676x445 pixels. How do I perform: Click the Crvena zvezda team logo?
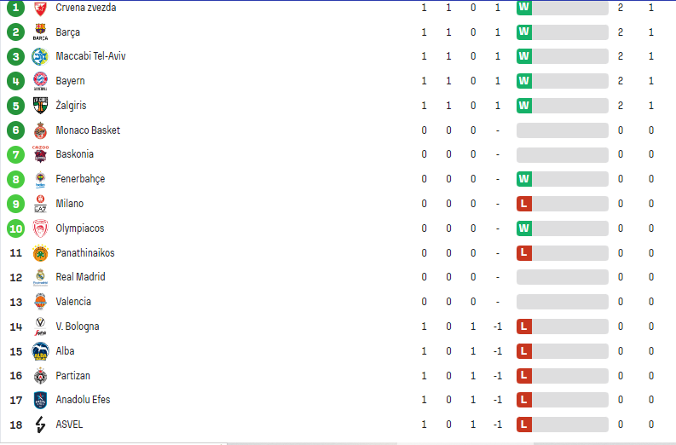[x=40, y=9]
